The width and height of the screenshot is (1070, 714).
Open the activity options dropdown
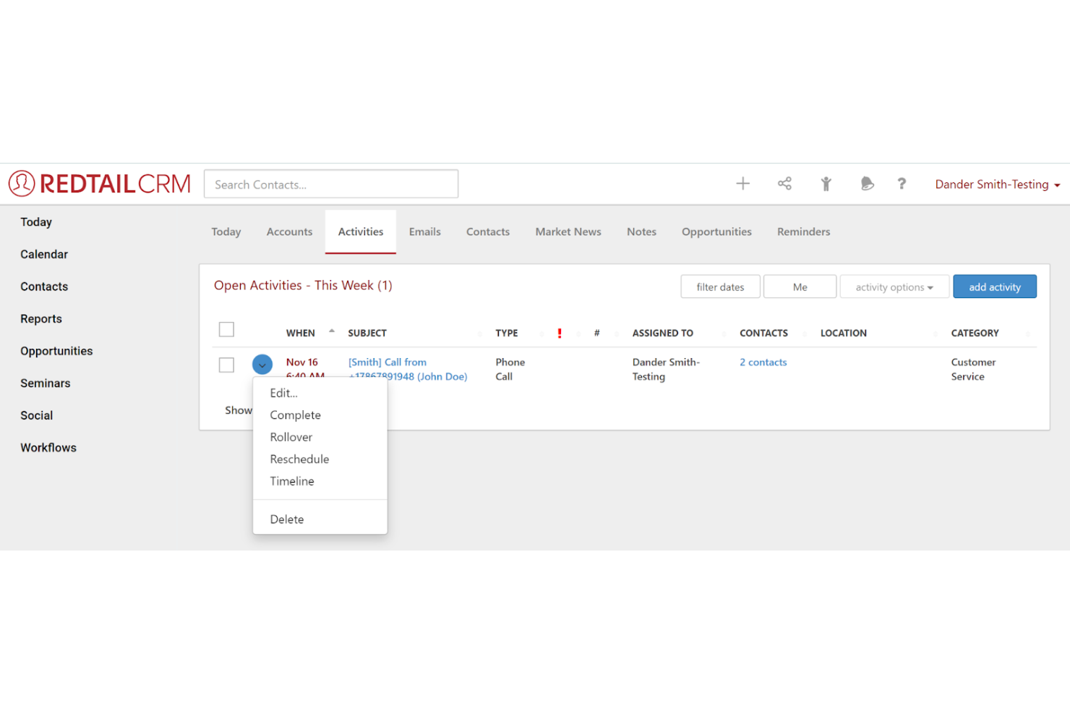tap(894, 286)
